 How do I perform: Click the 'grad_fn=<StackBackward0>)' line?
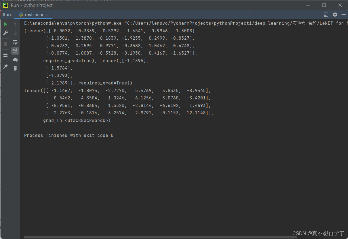[x=77, y=120]
